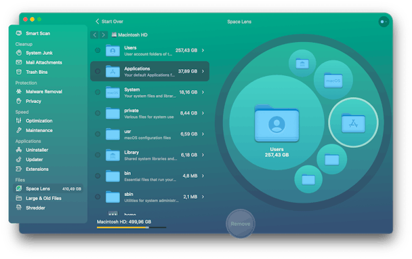This screenshot has height=259, width=412.
Task: Click the 37,89 GB size of Applications
Action: [188, 71]
